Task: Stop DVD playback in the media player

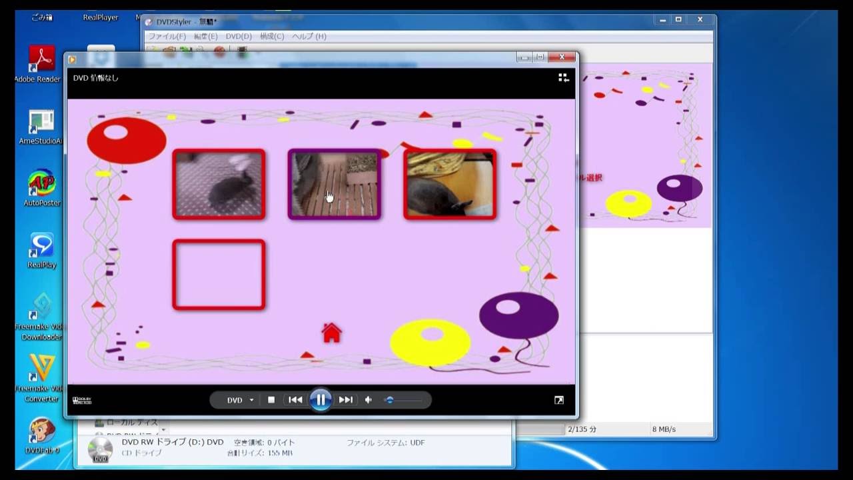Action: [271, 400]
